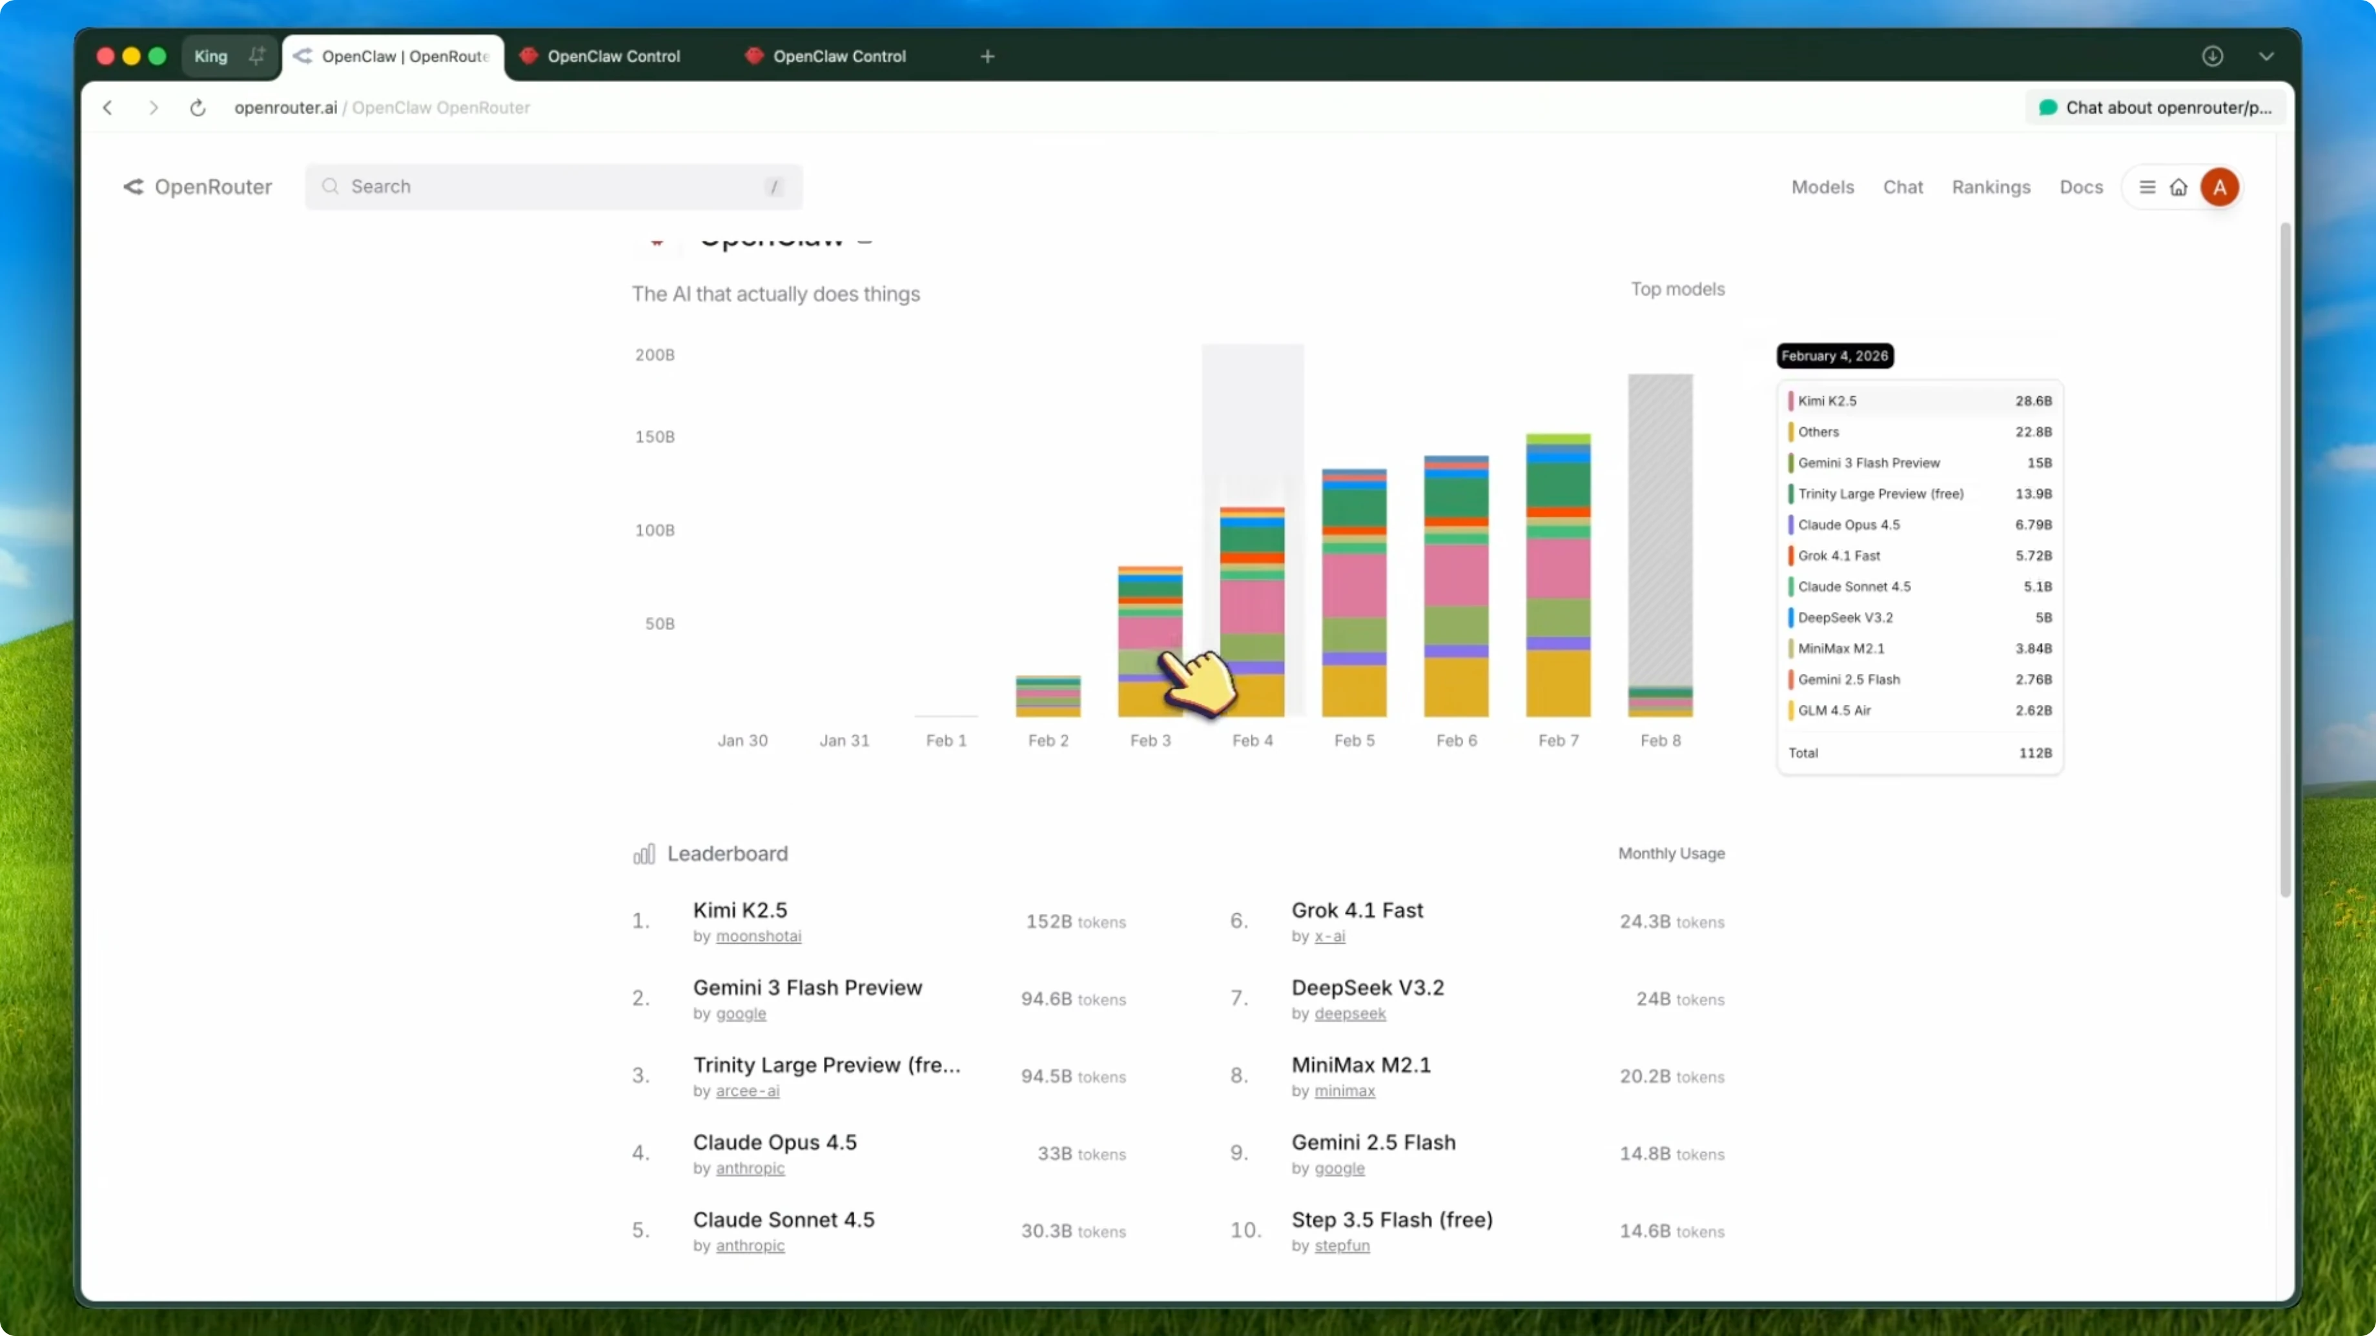The image size is (2376, 1336).
Task: Click the browser forward arrow icon
Action: pos(153,108)
